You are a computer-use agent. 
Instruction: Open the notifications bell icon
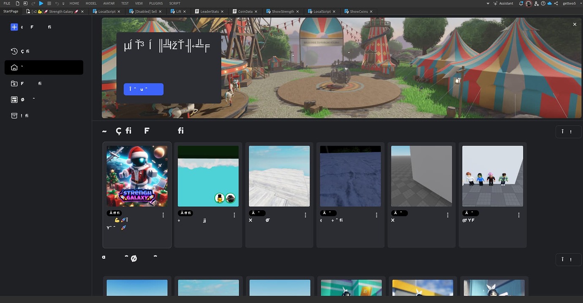pos(521,3)
